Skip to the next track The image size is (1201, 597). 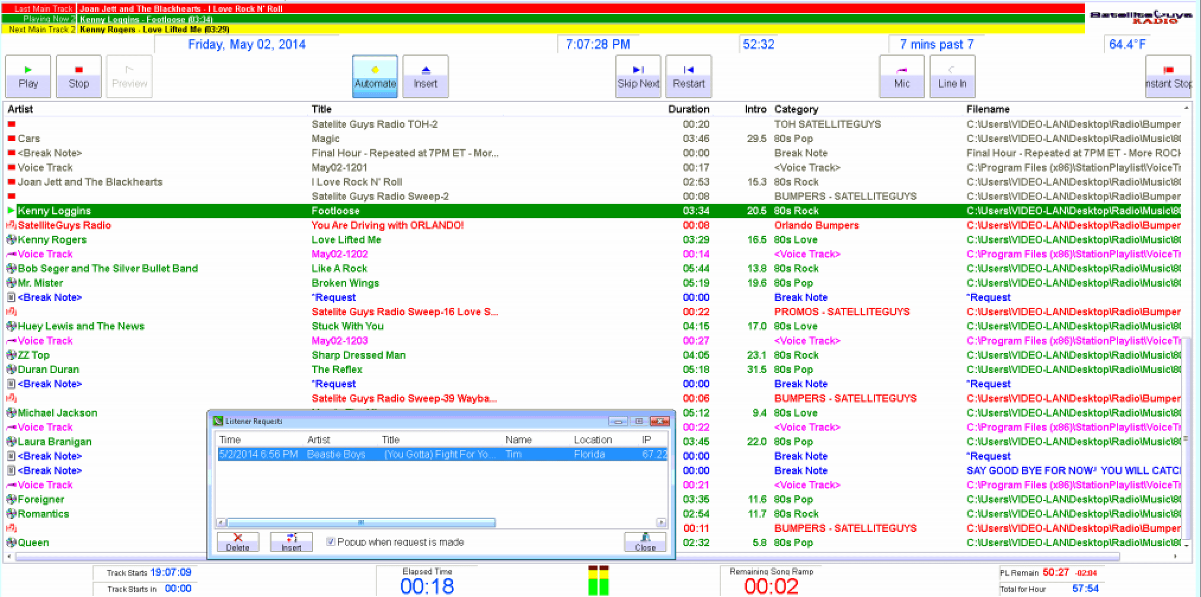(x=638, y=76)
